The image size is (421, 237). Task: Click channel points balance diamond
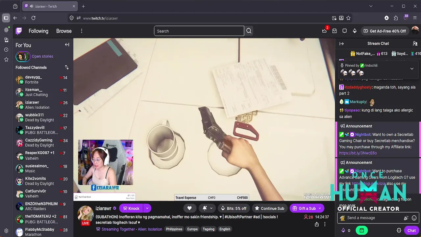tap(343, 230)
